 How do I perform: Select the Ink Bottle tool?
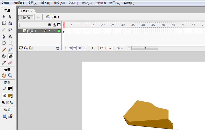pyautogui.click(x=4, y=56)
